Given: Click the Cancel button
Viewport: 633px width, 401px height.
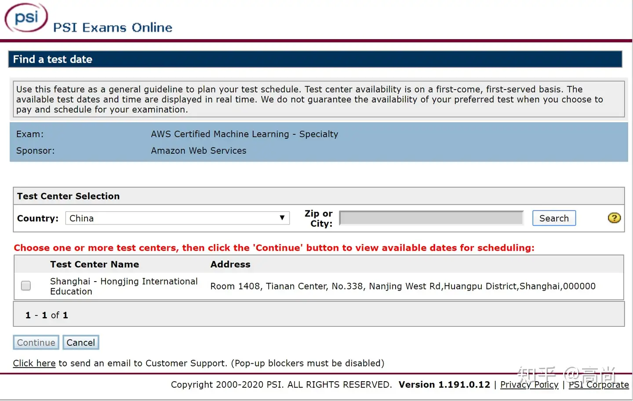Looking at the screenshot, I should (81, 343).
